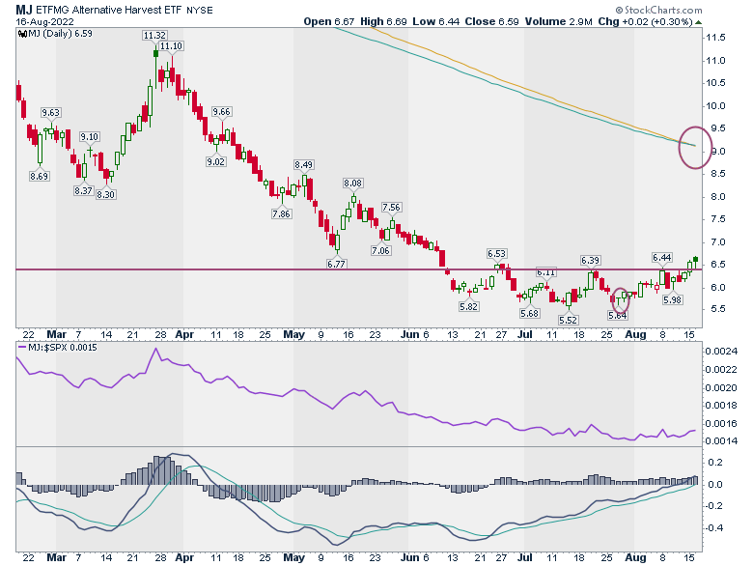Click the Volume 2.9M value

point(559,21)
